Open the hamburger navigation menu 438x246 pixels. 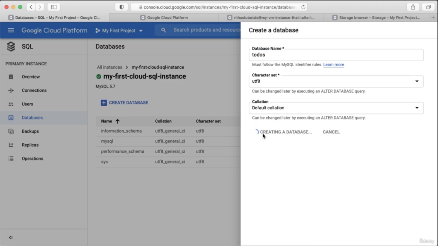pyautogui.click(x=11, y=30)
